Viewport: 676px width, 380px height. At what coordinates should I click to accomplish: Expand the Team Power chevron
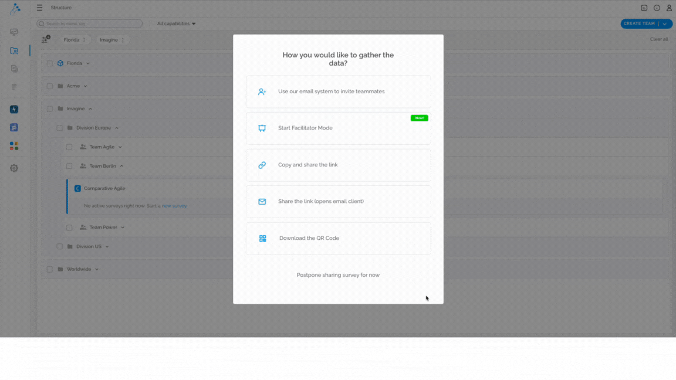coord(123,228)
